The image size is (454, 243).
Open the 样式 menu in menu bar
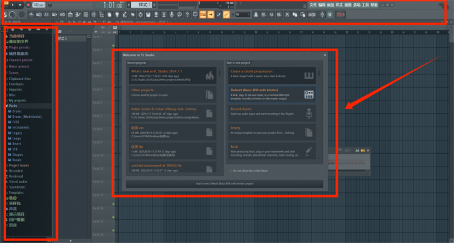(x=339, y=5)
